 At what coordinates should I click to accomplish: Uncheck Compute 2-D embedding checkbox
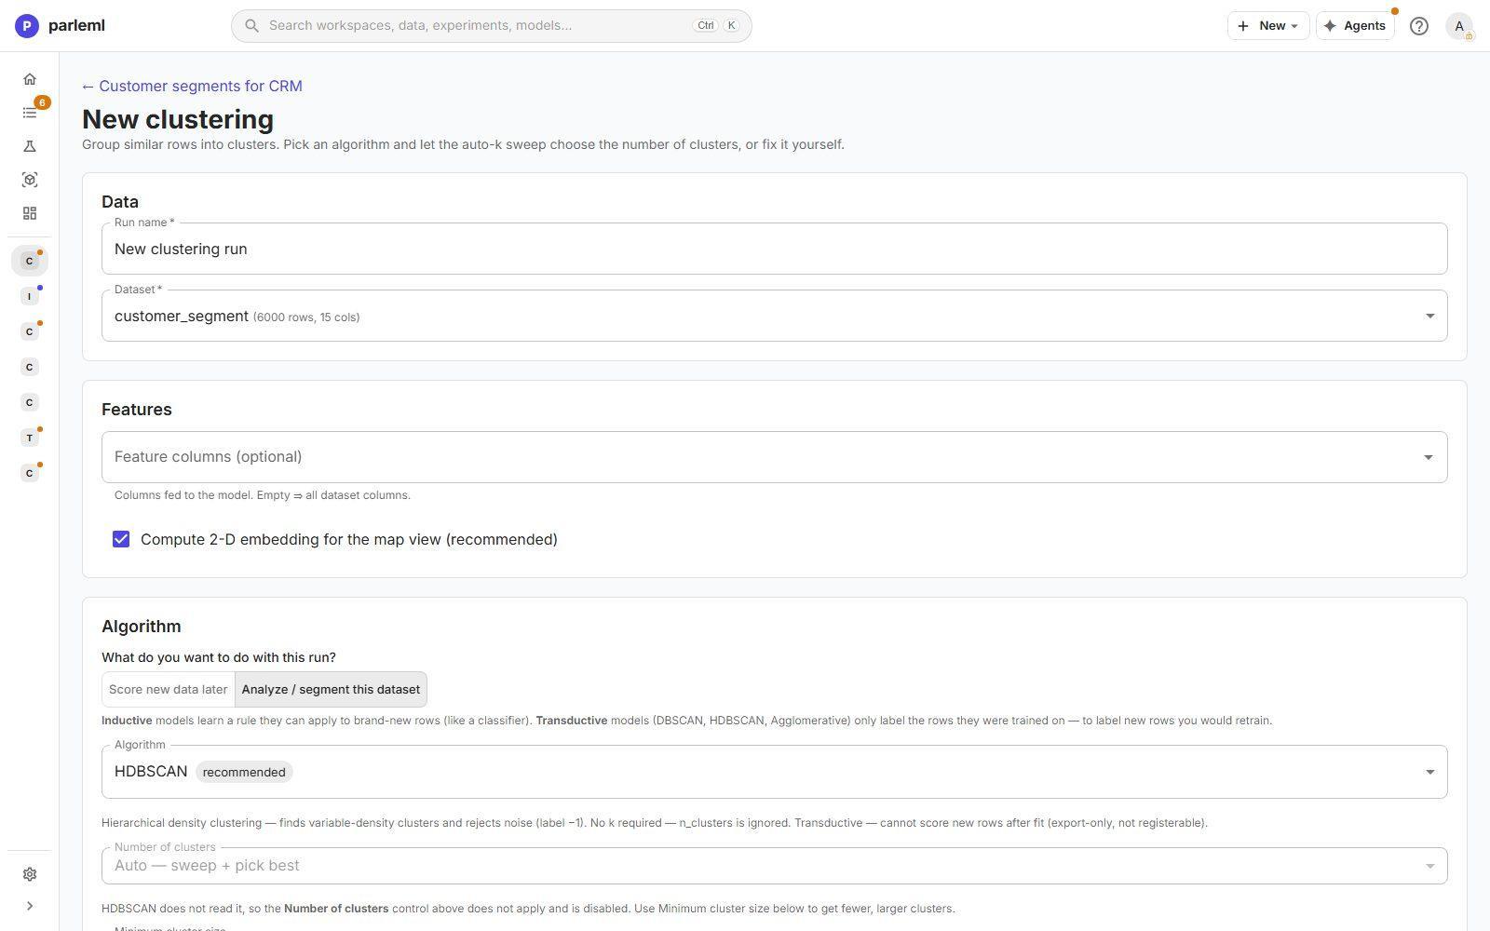121,539
